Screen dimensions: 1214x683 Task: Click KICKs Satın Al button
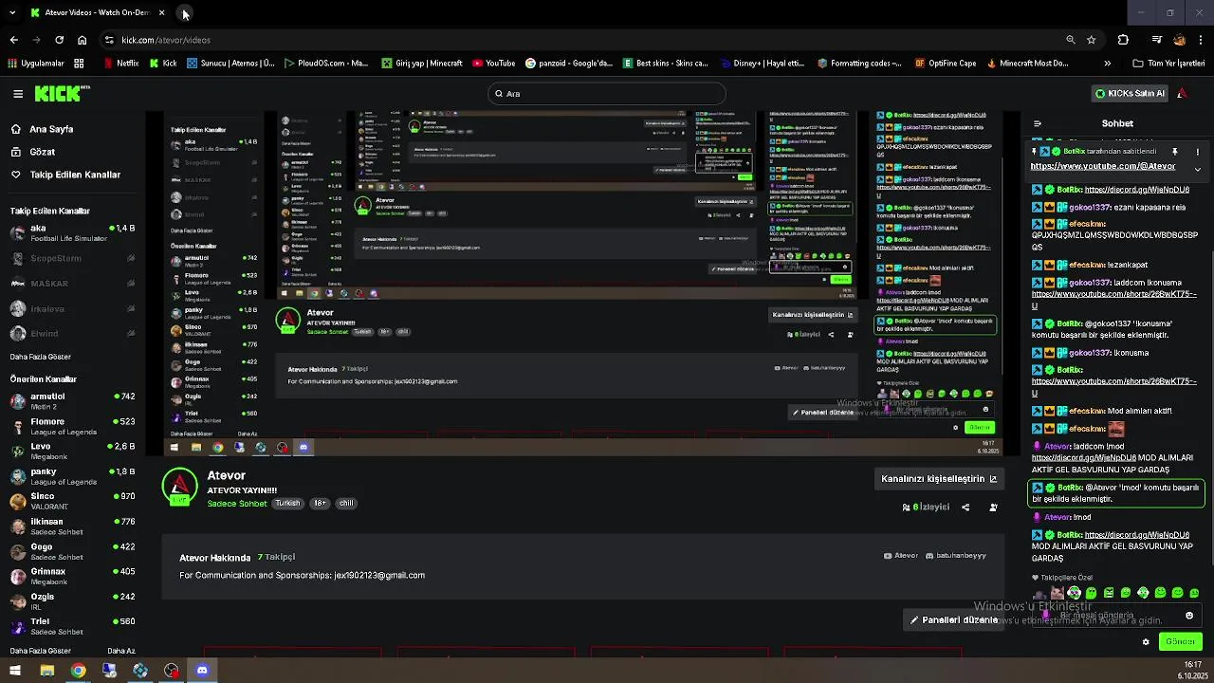1130,93
